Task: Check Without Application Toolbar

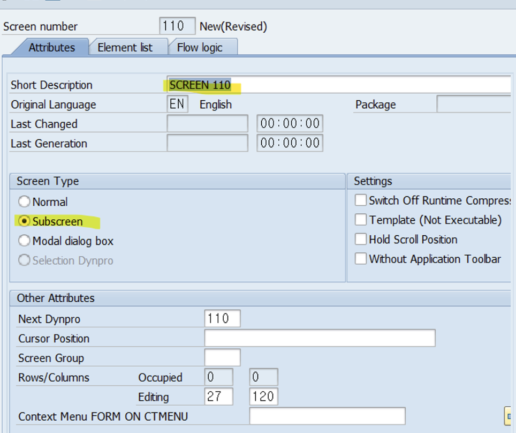Action: click(x=361, y=258)
